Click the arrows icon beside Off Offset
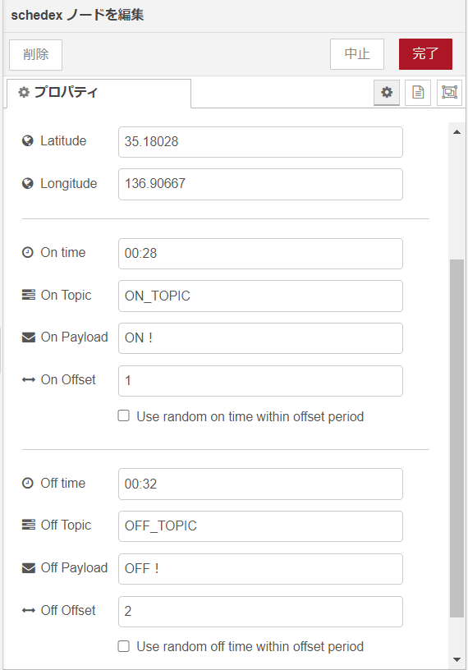This screenshot has height=670, width=468. coord(29,611)
